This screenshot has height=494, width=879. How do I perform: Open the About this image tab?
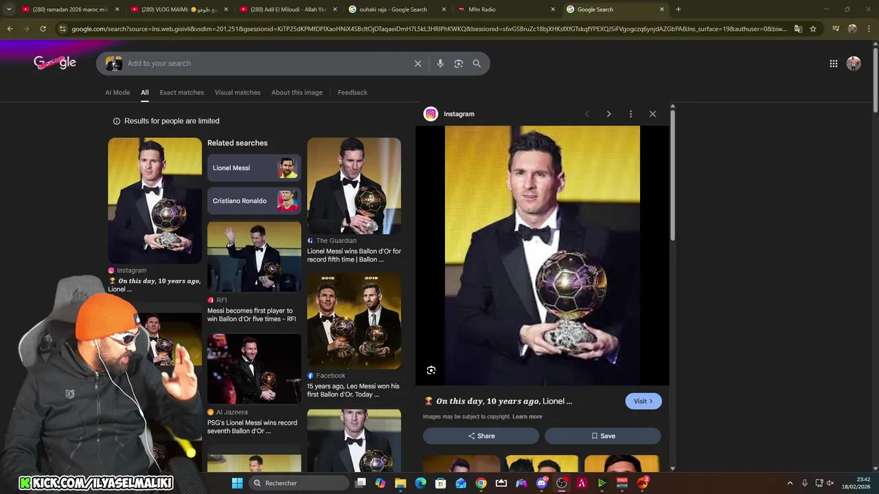pyautogui.click(x=297, y=93)
